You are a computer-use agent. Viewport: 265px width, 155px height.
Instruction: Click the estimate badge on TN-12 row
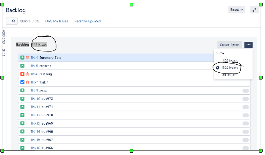tap(245, 115)
